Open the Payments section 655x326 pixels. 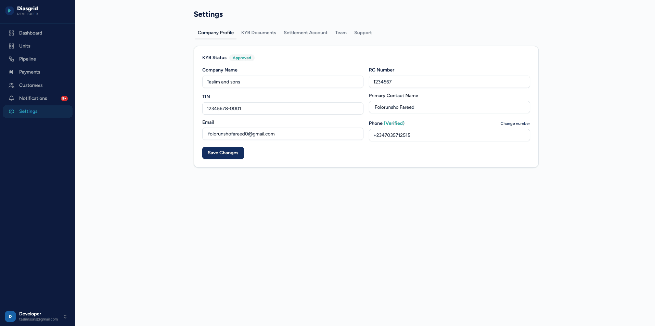38,72
